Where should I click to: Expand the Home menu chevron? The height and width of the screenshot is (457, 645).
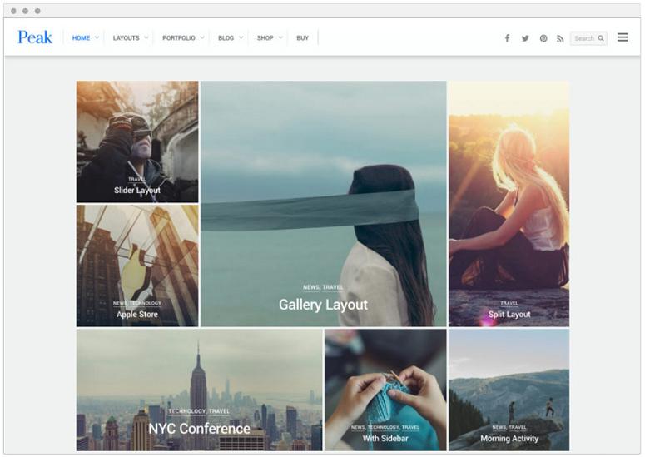[97, 37]
